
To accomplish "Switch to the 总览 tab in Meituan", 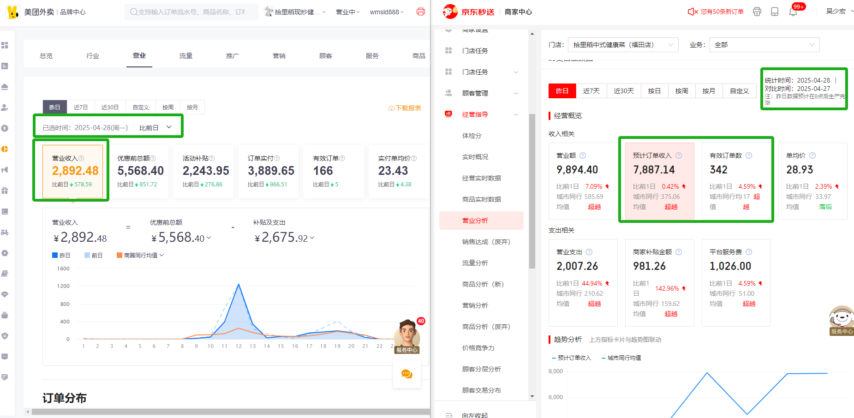I will pos(46,56).
